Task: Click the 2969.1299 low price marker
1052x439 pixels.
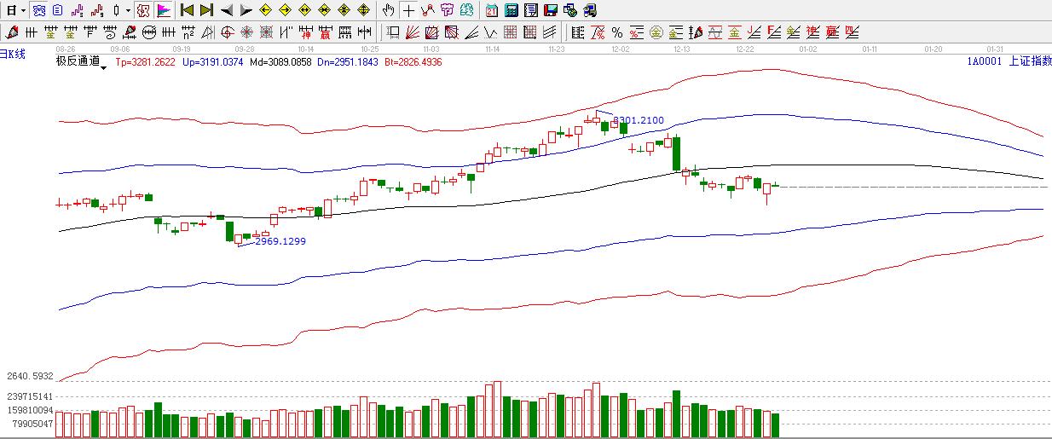Action: tap(280, 241)
